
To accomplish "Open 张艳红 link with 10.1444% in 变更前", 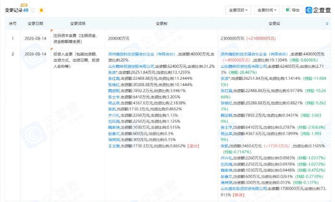I will point(114,85).
